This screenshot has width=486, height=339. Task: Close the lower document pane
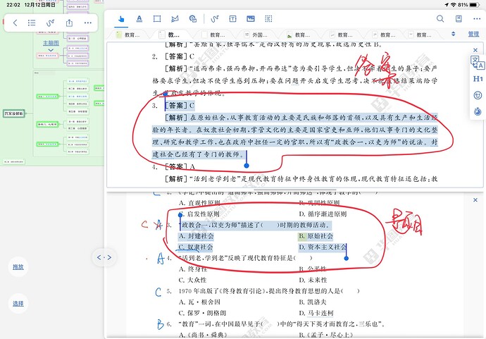(475, 200)
